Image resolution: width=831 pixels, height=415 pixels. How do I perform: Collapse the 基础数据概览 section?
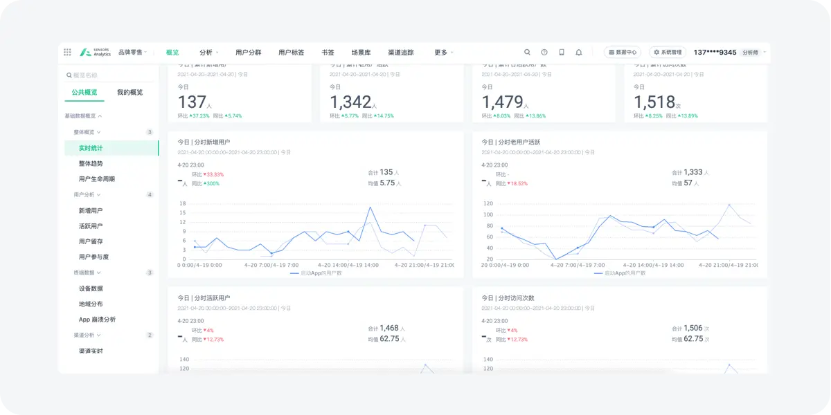83,116
